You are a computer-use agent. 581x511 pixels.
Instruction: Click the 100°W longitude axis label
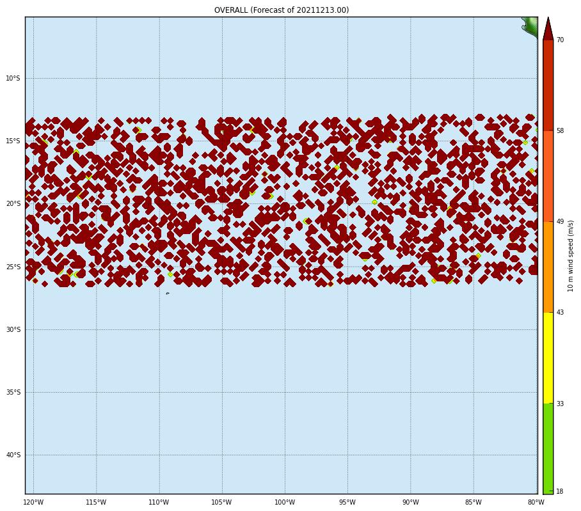285,502
